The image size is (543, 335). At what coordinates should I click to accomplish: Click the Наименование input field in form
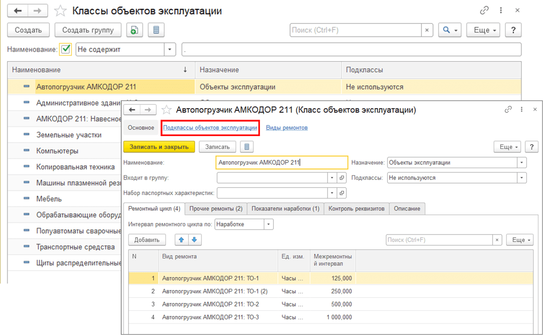(x=282, y=162)
